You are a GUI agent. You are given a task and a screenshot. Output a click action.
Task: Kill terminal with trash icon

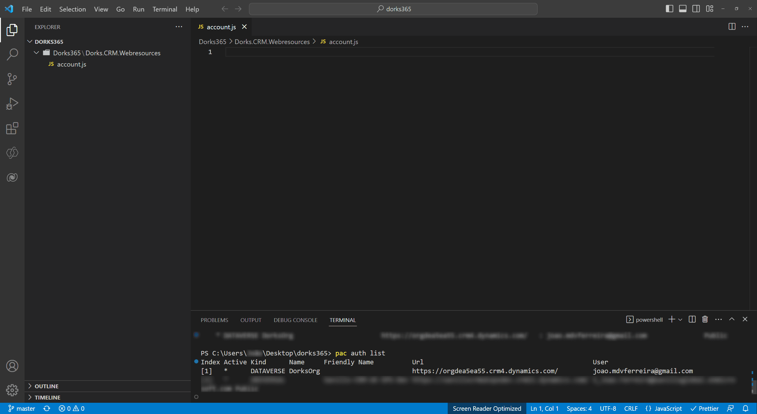click(x=705, y=319)
